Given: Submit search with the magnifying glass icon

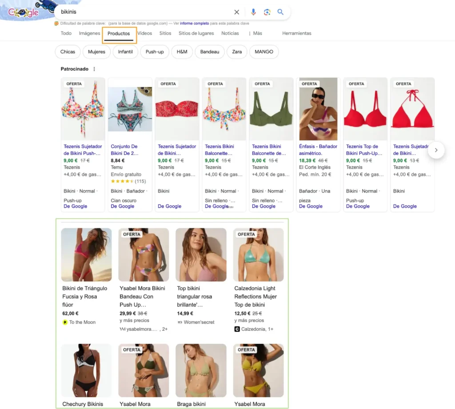Looking at the screenshot, I should point(280,12).
